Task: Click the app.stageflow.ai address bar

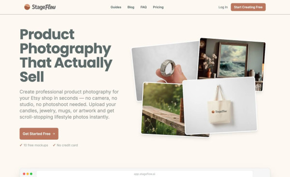Action: 145,174
